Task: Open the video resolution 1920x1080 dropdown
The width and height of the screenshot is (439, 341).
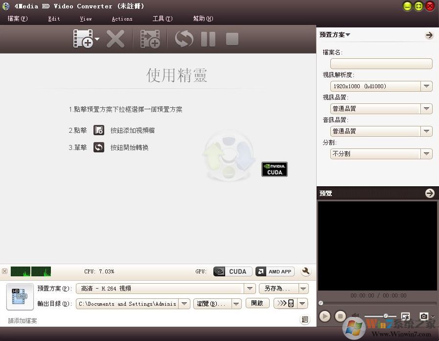Action: click(x=426, y=86)
